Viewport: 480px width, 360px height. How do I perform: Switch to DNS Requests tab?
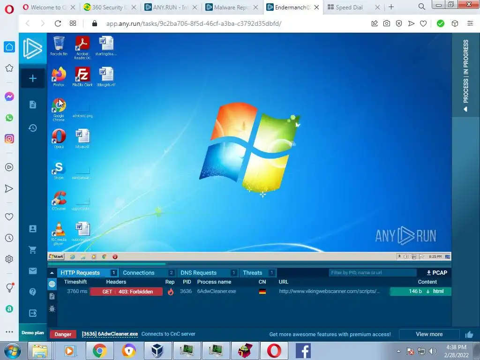pos(208,273)
